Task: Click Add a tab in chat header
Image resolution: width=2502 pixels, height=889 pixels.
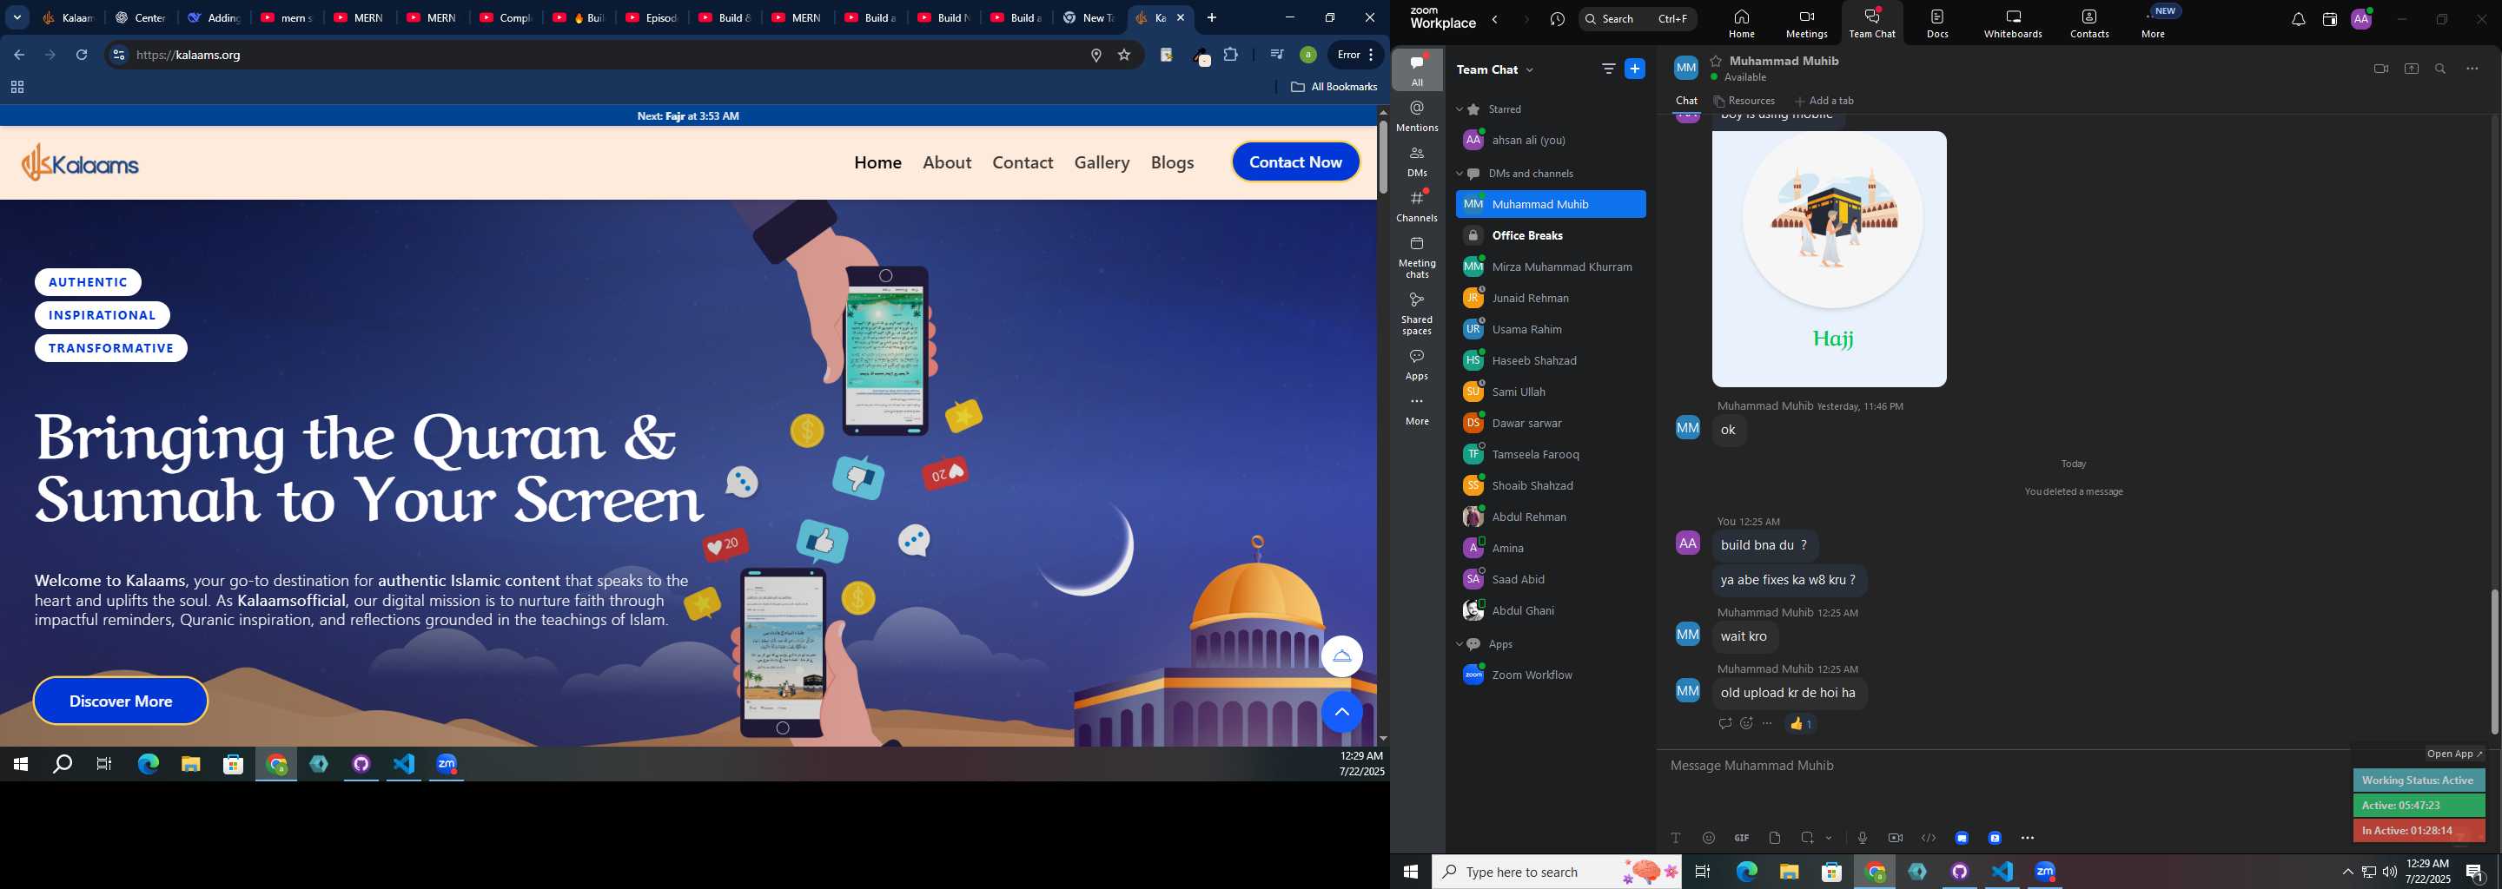Action: click(x=1824, y=101)
